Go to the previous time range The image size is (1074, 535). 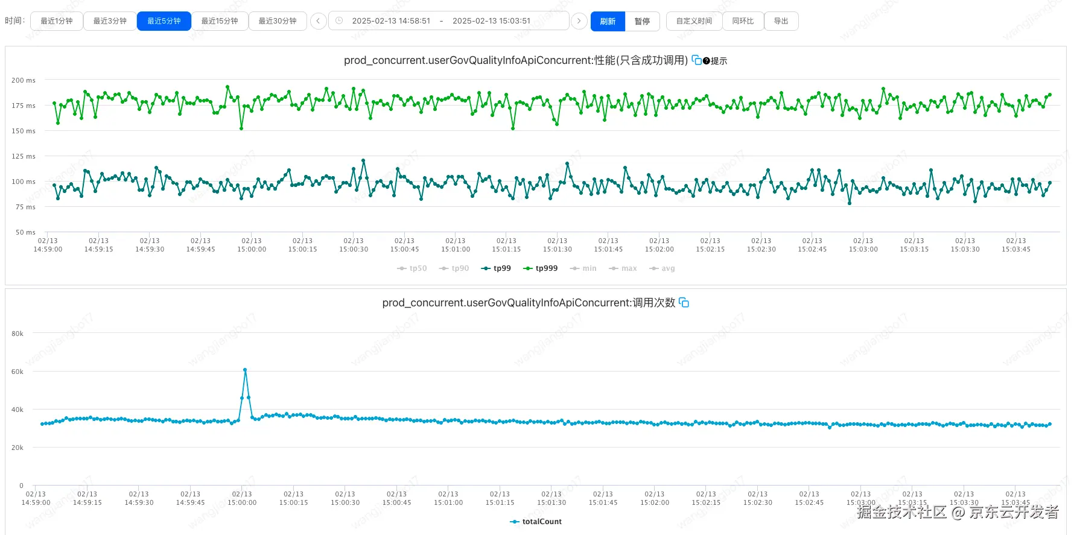coord(318,21)
